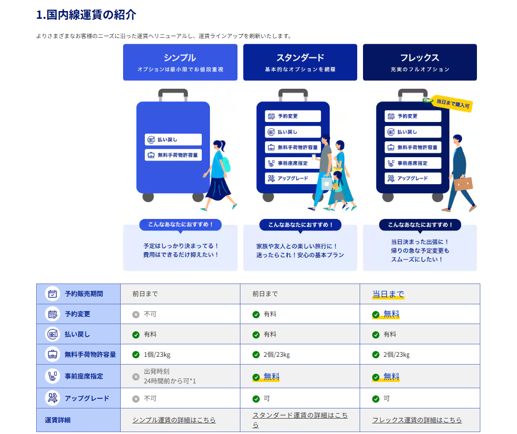Click 無料手荷物許容量 tag on スタンダード suitcase
Screen dimensions: 517x434
[293, 147]
